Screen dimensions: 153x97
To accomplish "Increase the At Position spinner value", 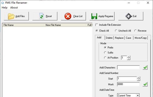I will tap(129, 57).
